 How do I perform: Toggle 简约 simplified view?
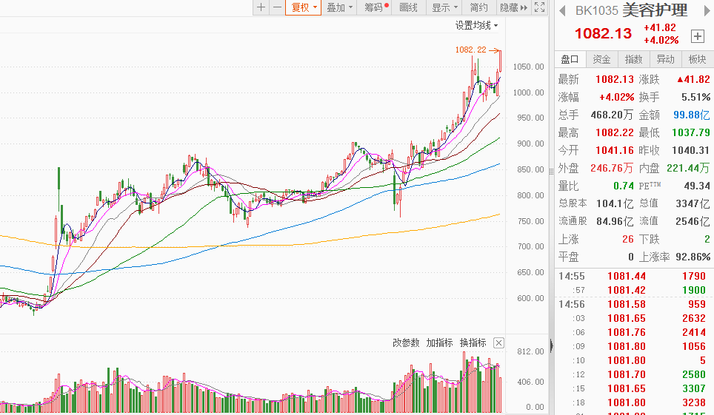tap(479, 7)
